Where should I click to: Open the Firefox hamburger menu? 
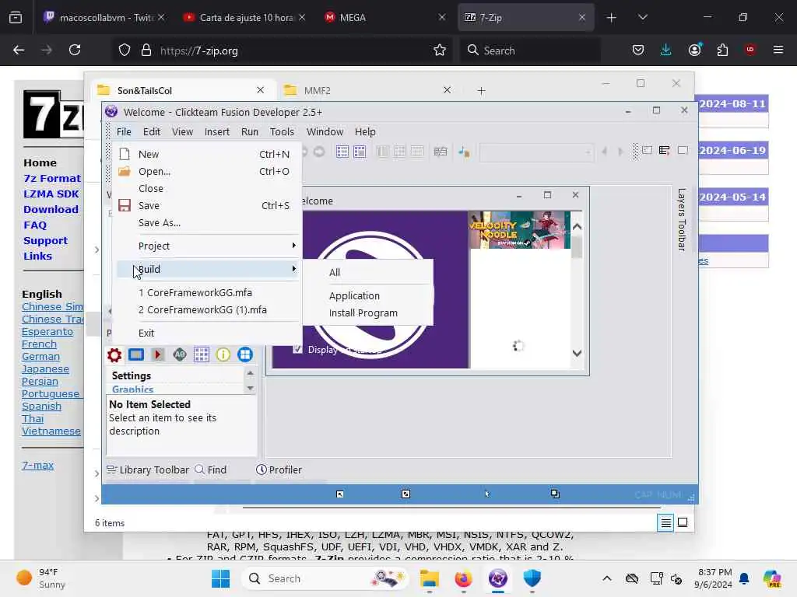tap(778, 50)
